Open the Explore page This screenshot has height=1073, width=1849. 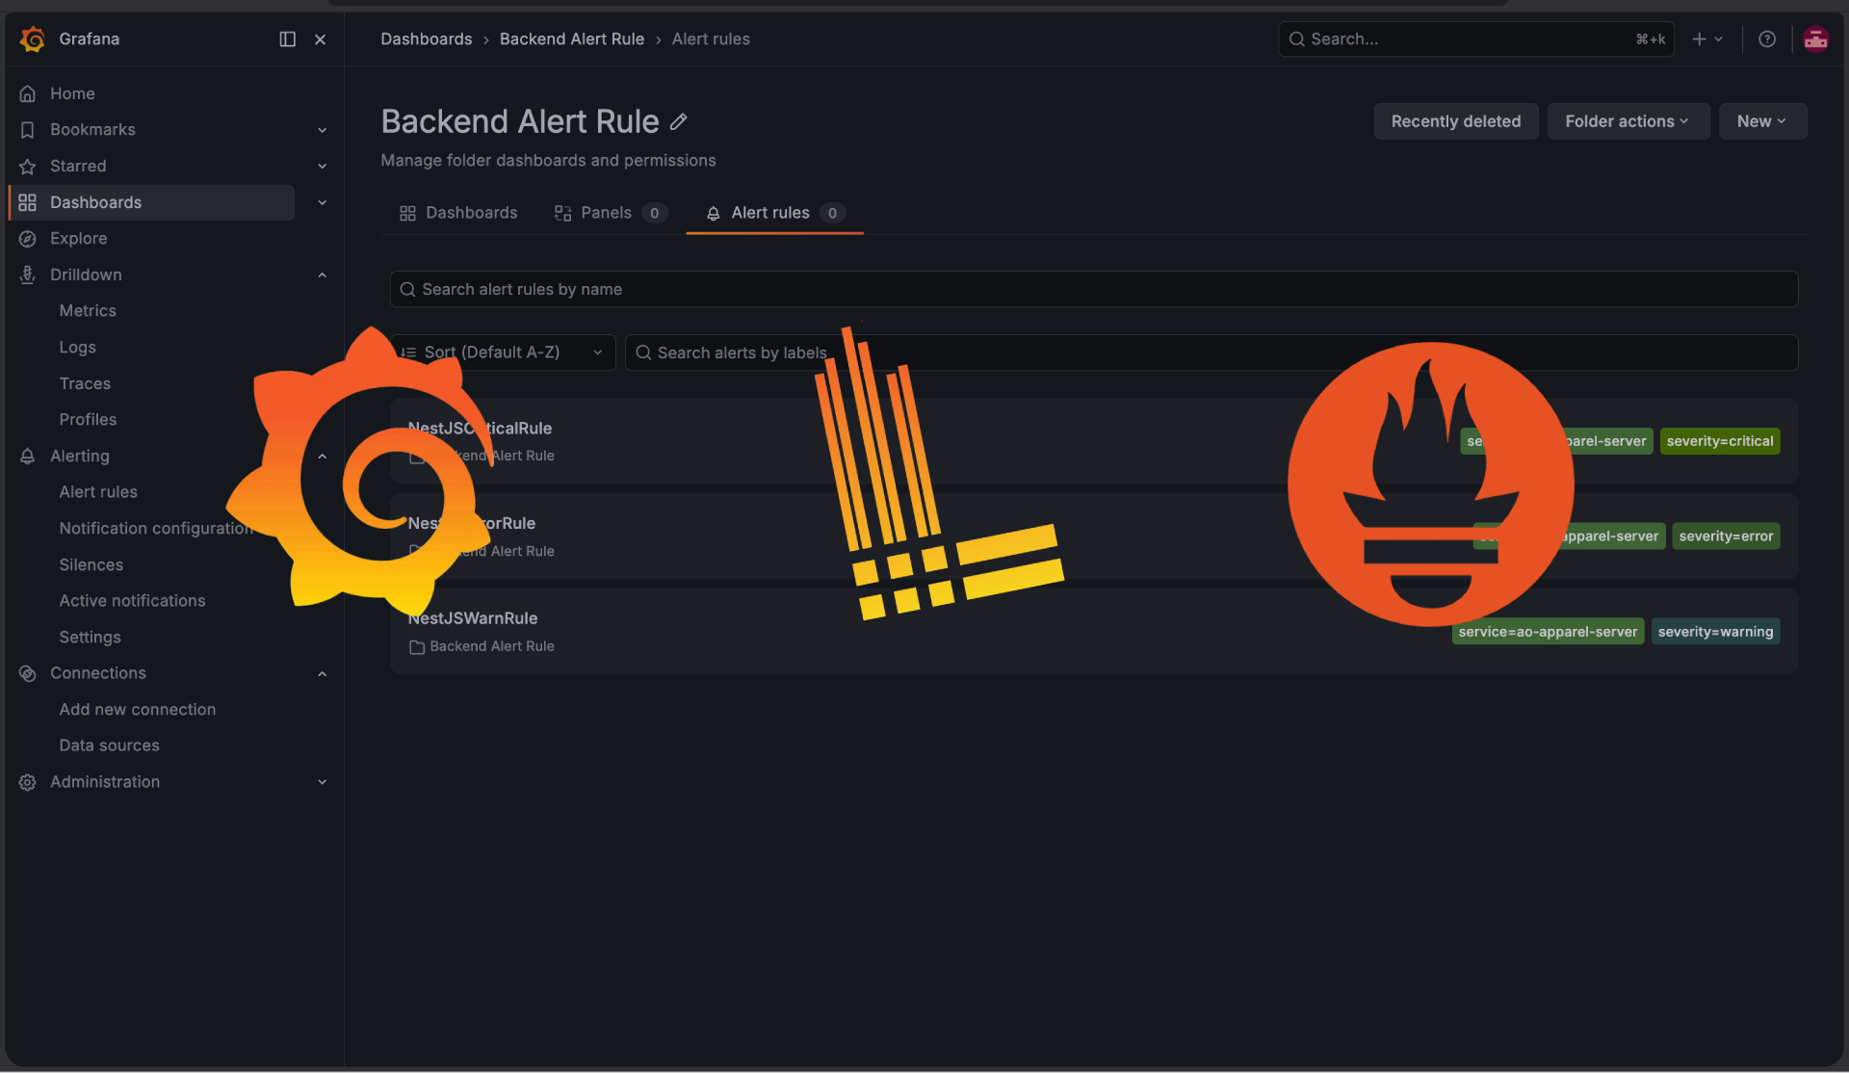(x=78, y=238)
